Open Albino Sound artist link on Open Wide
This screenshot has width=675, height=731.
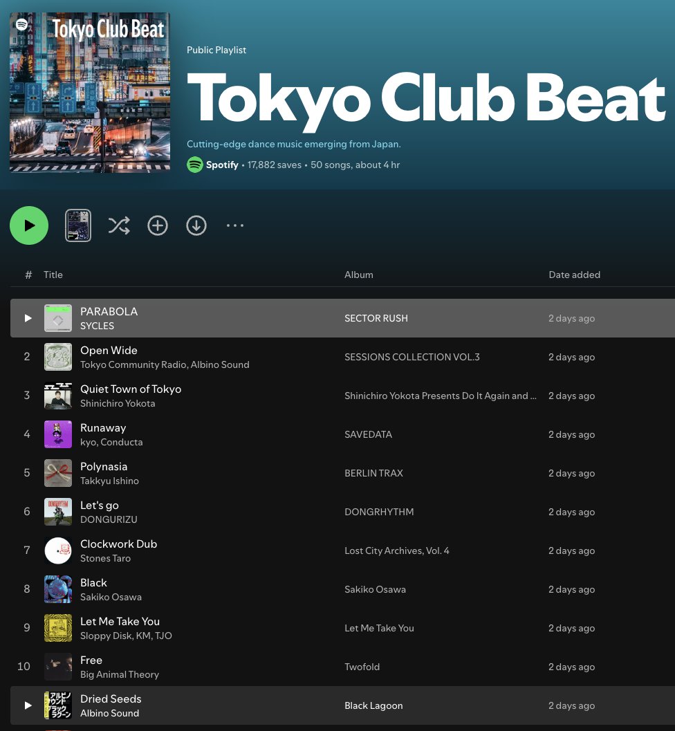pos(220,364)
